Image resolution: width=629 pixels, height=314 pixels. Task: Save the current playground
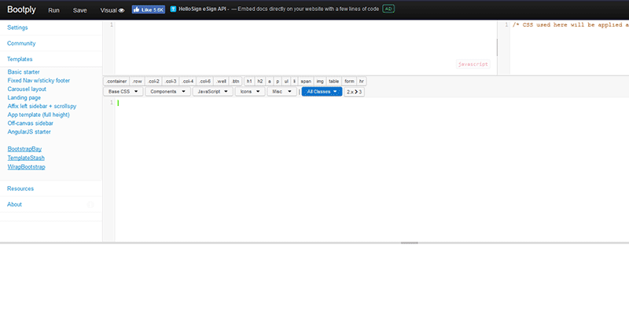click(80, 10)
